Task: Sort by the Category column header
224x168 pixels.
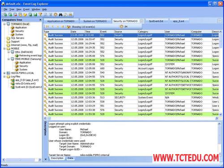Action: pyautogui.click(x=151, y=32)
